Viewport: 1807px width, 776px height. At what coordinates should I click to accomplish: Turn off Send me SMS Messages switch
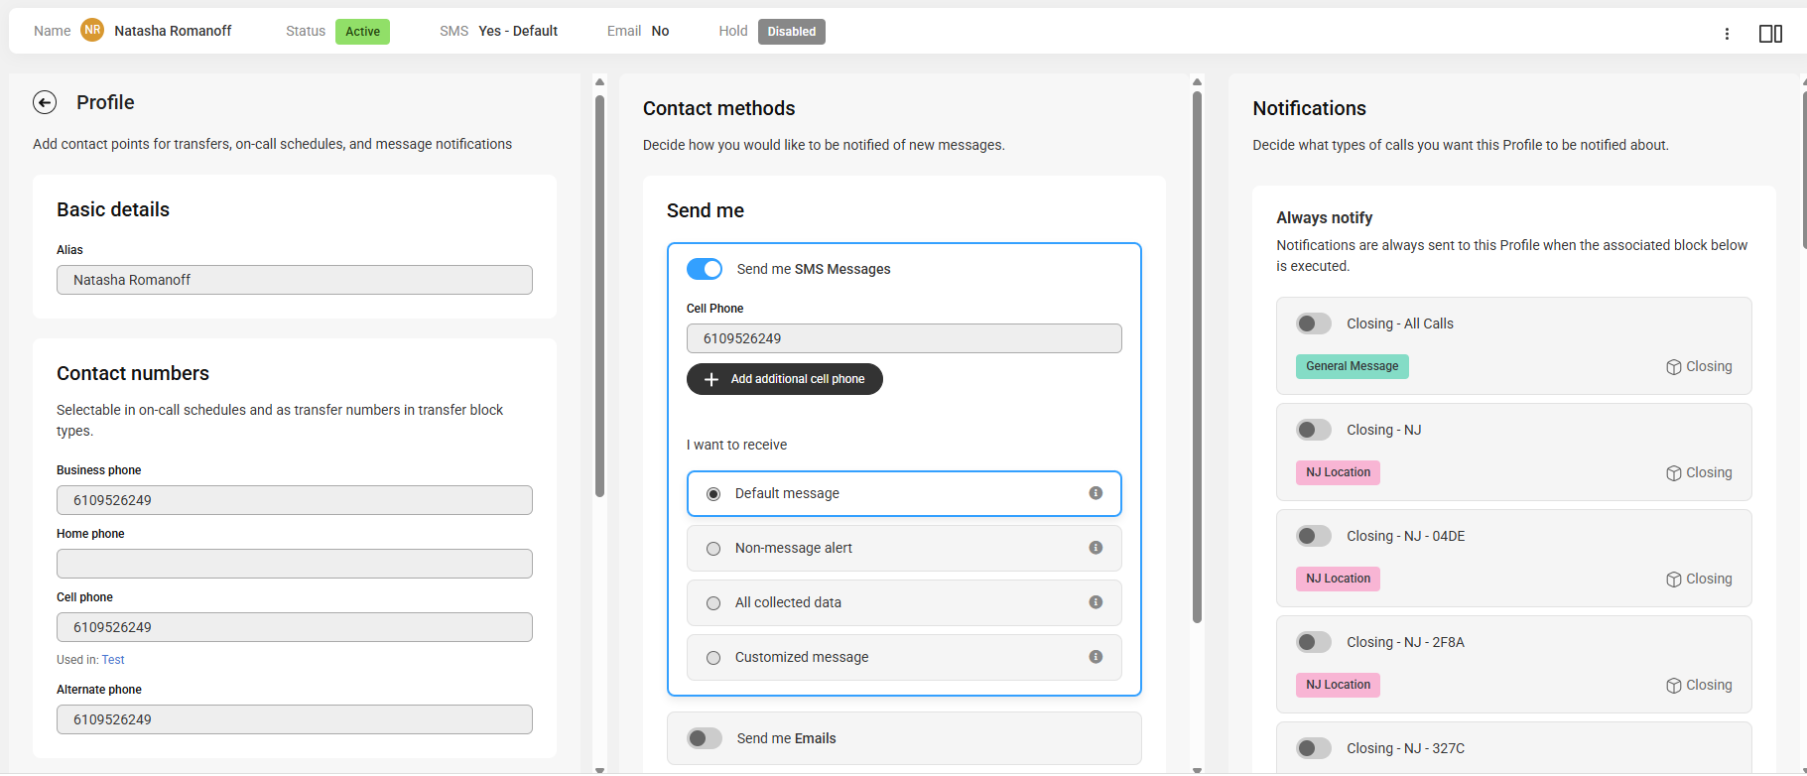pos(705,269)
